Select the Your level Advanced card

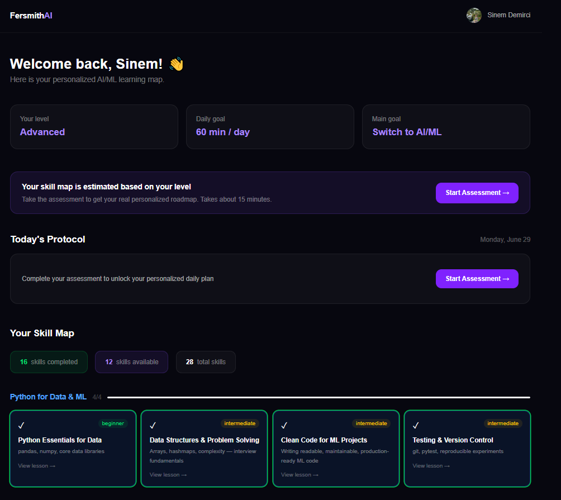click(x=94, y=127)
